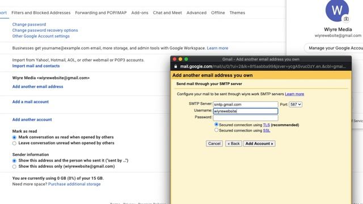Click the Add Account » button
Viewport: 363px width, 204px height.
(x=259, y=143)
